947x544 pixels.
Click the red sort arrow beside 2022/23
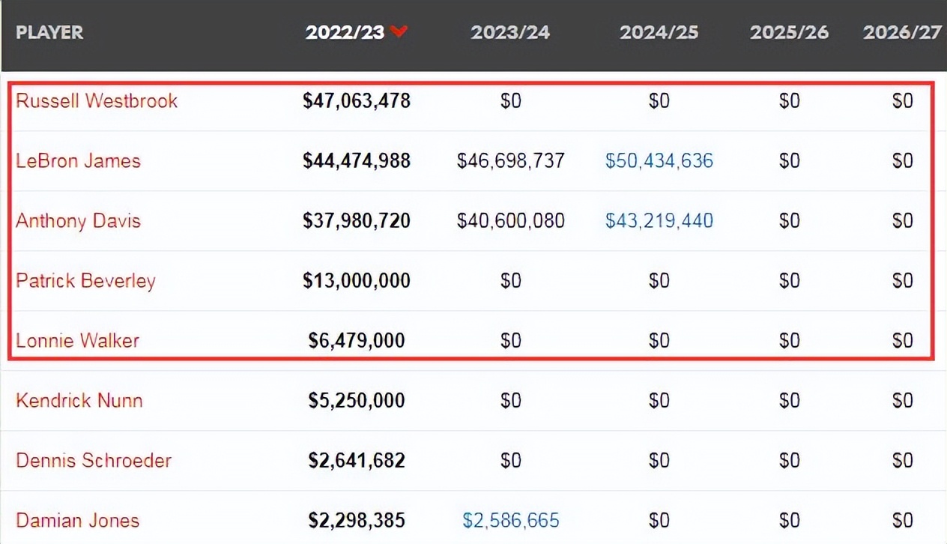399,32
